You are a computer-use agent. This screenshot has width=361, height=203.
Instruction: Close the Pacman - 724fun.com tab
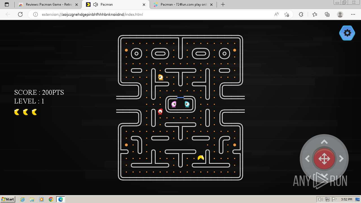point(212,5)
